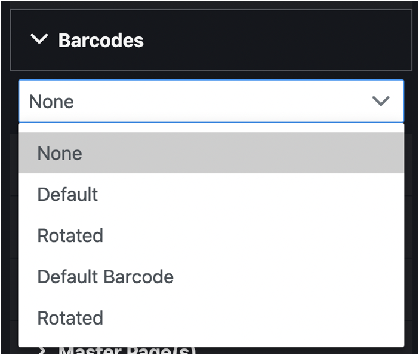Select the highlighted None option
This screenshot has height=355, width=419.
point(211,154)
